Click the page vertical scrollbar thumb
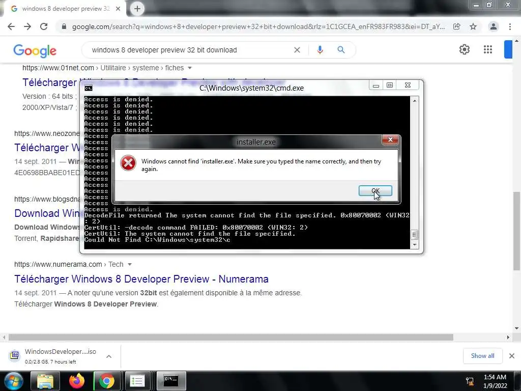The image size is (521, 391). (x=517, y=231)
